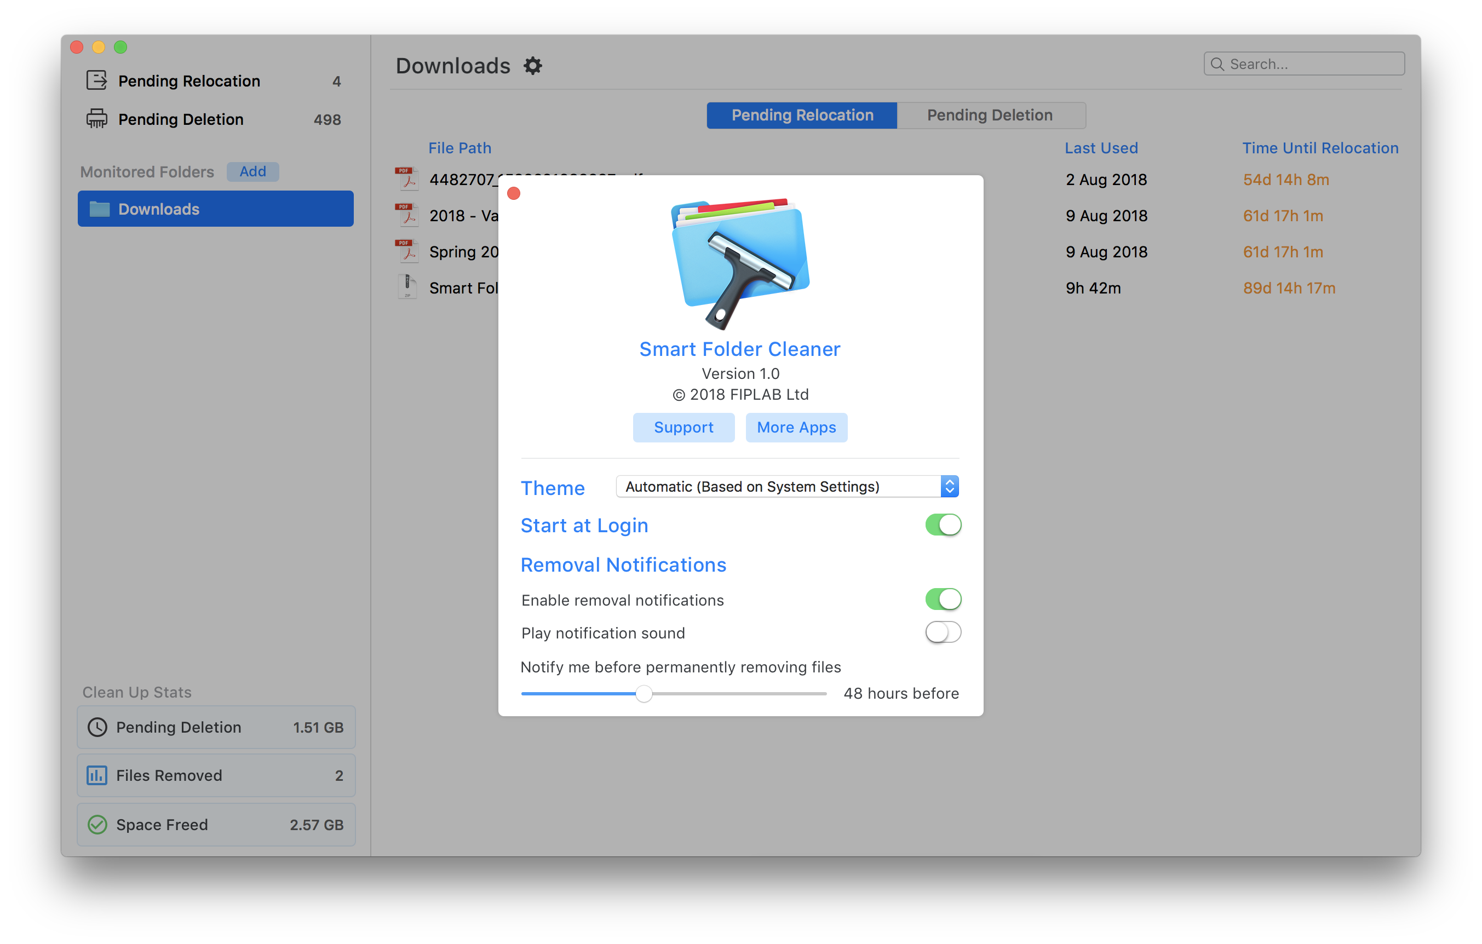Click the '89d 14h 17m' relocation time
This screenshot has height=944, width=1482.
coord(1289,288)
